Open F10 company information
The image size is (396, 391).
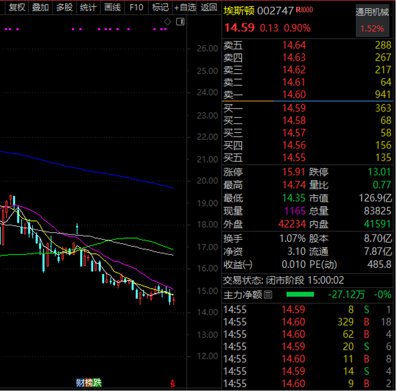click(137, 7)
